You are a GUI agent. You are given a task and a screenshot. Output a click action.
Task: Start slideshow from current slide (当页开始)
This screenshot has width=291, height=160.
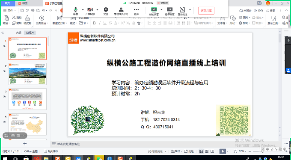[42, 20]
